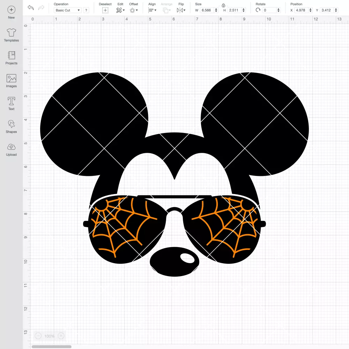Open the Operation Basic Cut dropdown

coord(68,10)
